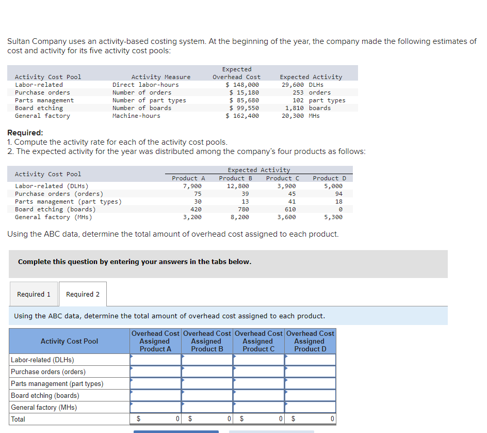
Task: Click the blue corner marker on Labor-related Product A cell
Action: [131, 357]
